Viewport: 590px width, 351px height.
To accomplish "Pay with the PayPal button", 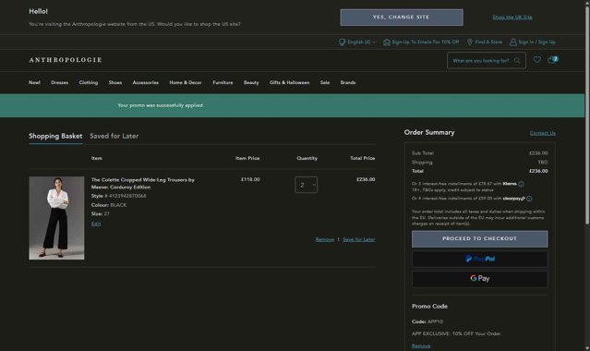I will [480, 260].
